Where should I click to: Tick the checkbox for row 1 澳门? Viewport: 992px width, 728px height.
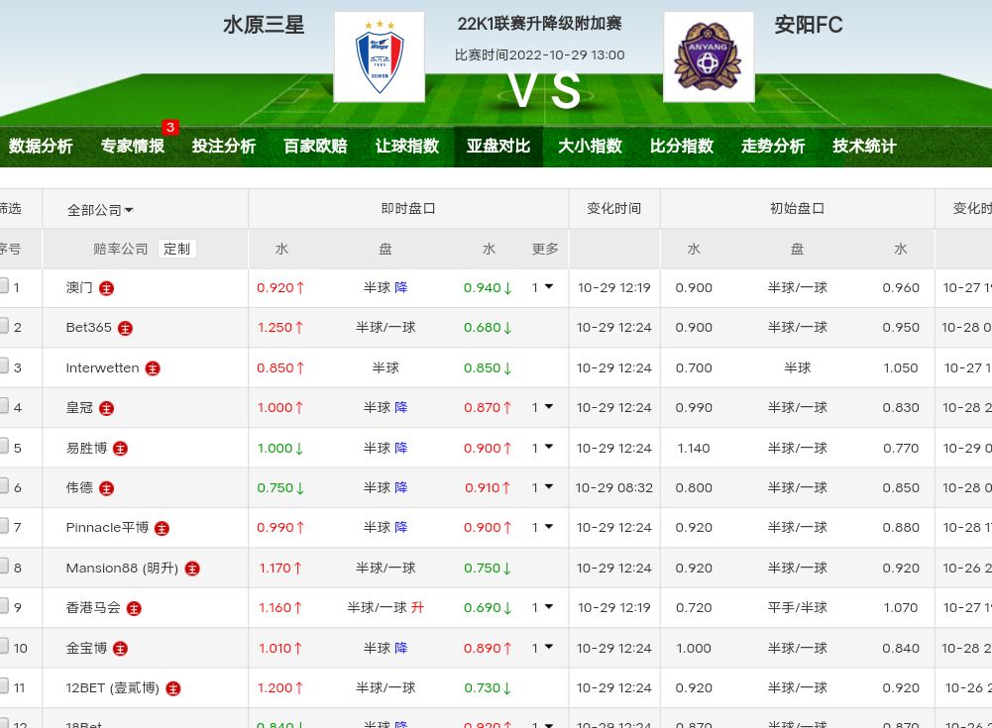click(4, 286)
